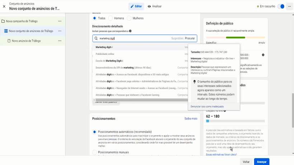Click the pencil Editar button
This screenshot has width=294, height=165.
coord(136,6)
